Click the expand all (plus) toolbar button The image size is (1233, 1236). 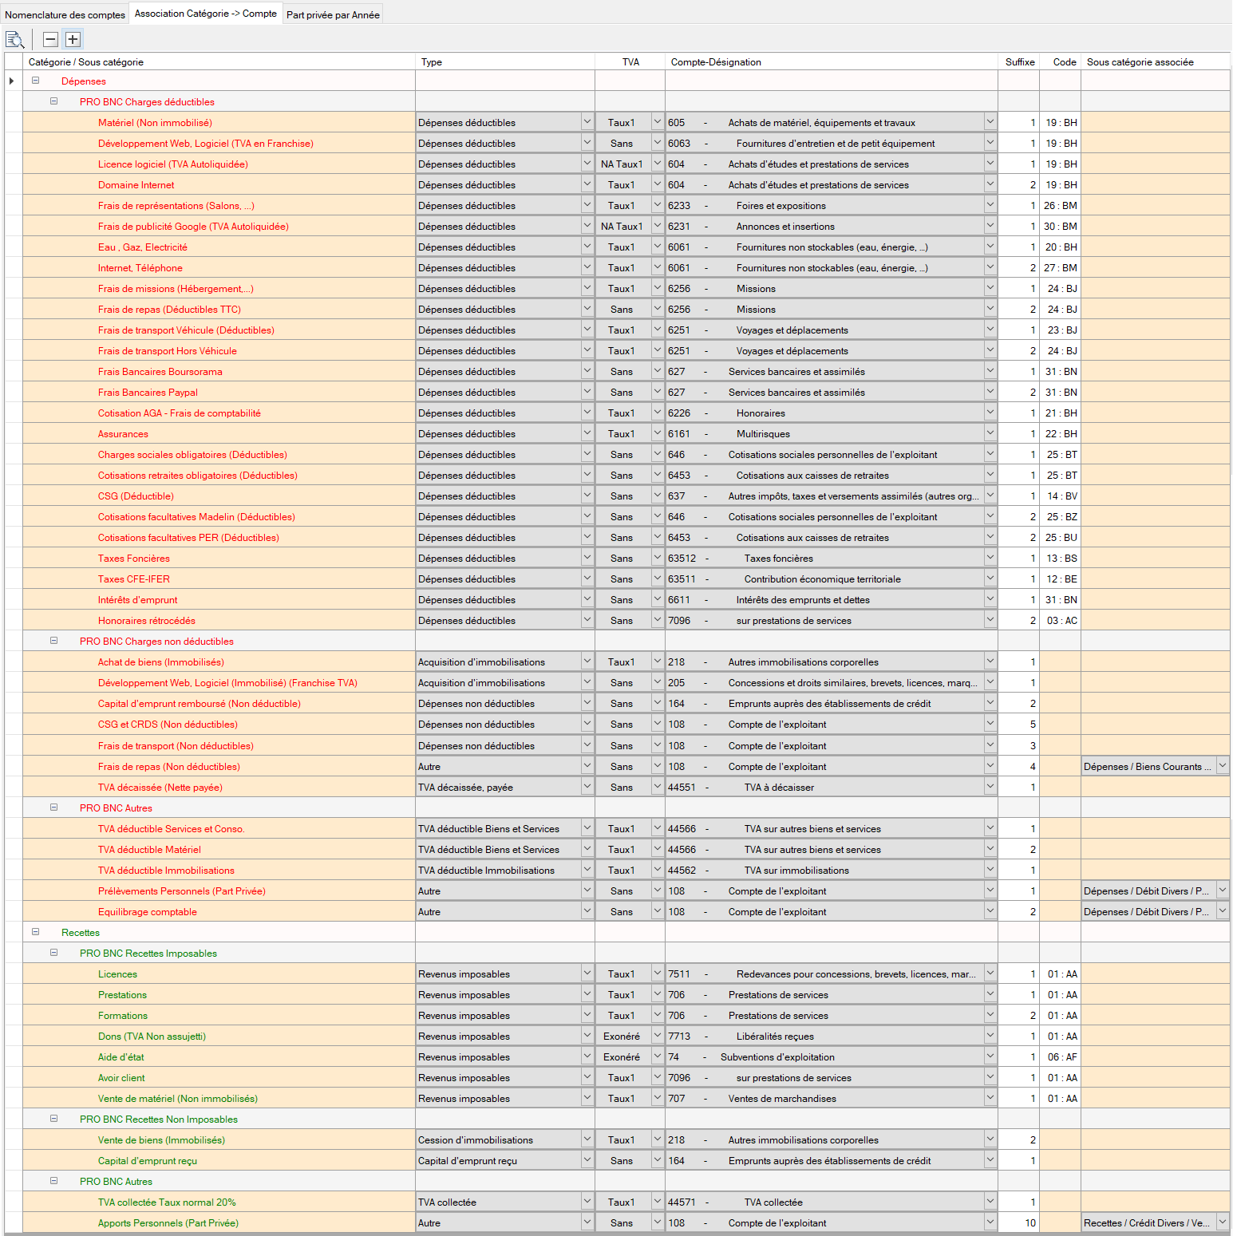coord(73,39)
